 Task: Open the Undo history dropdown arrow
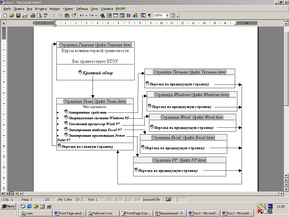[86, 16]
